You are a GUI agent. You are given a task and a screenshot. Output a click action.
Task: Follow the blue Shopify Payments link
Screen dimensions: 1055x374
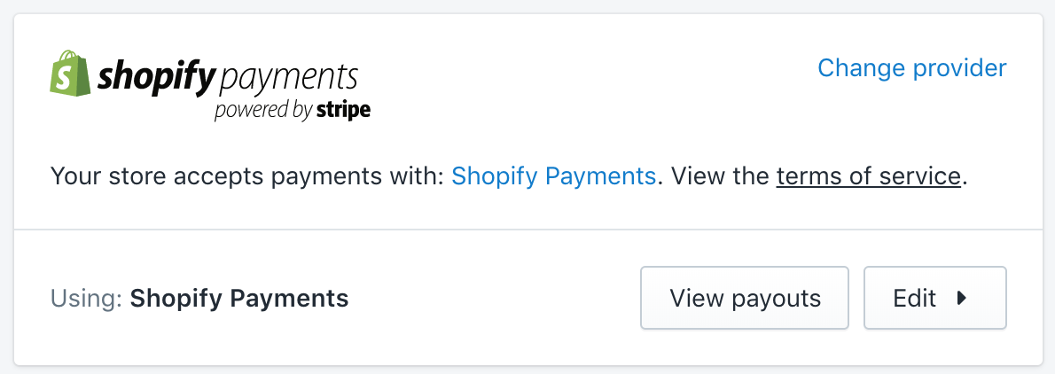(553, 175)
